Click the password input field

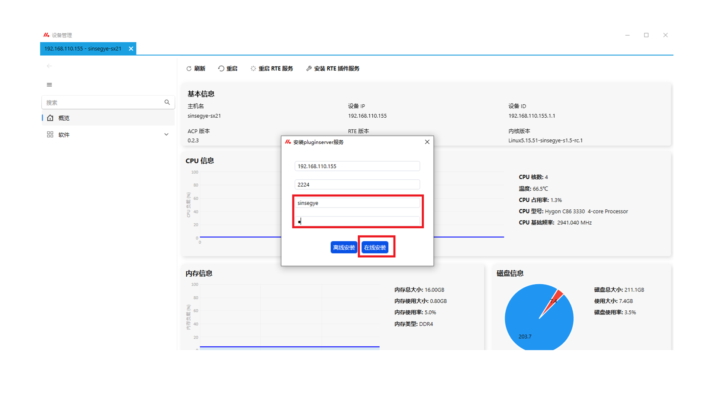point(357,222)
